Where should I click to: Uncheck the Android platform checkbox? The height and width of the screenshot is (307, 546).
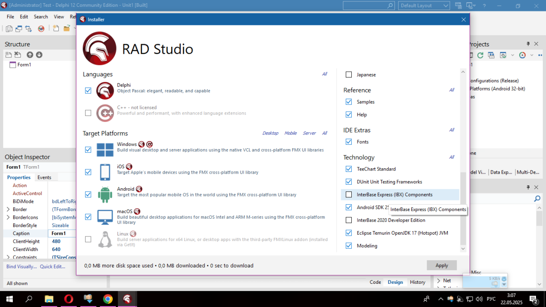coord(88,195)
